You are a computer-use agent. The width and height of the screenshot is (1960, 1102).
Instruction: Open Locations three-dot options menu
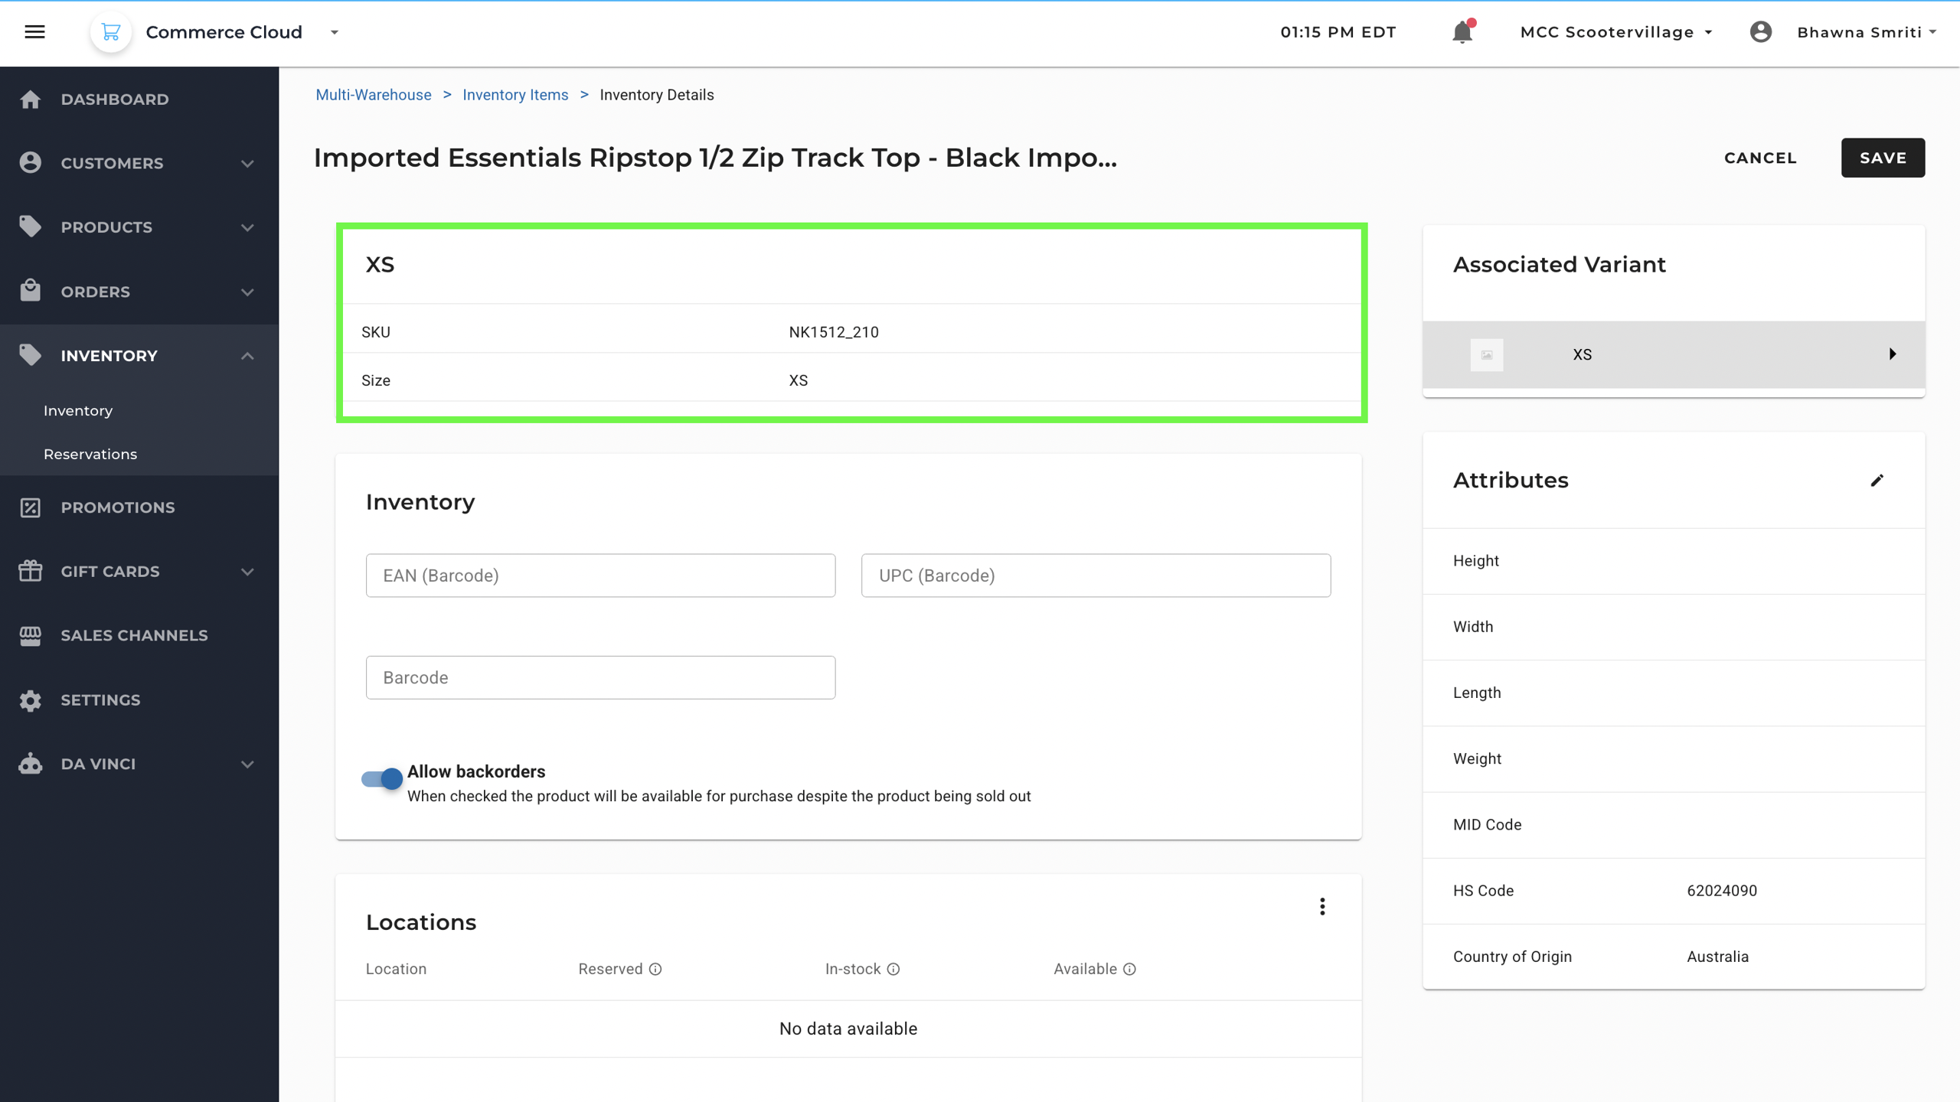click(x=1322, y=907)
